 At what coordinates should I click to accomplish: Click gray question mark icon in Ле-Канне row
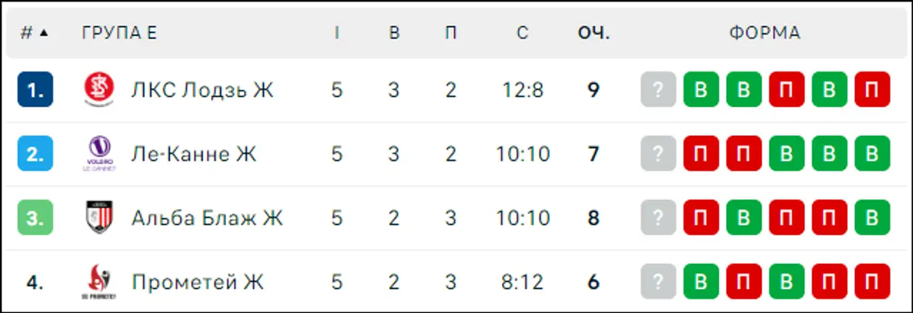pos(658,154)
